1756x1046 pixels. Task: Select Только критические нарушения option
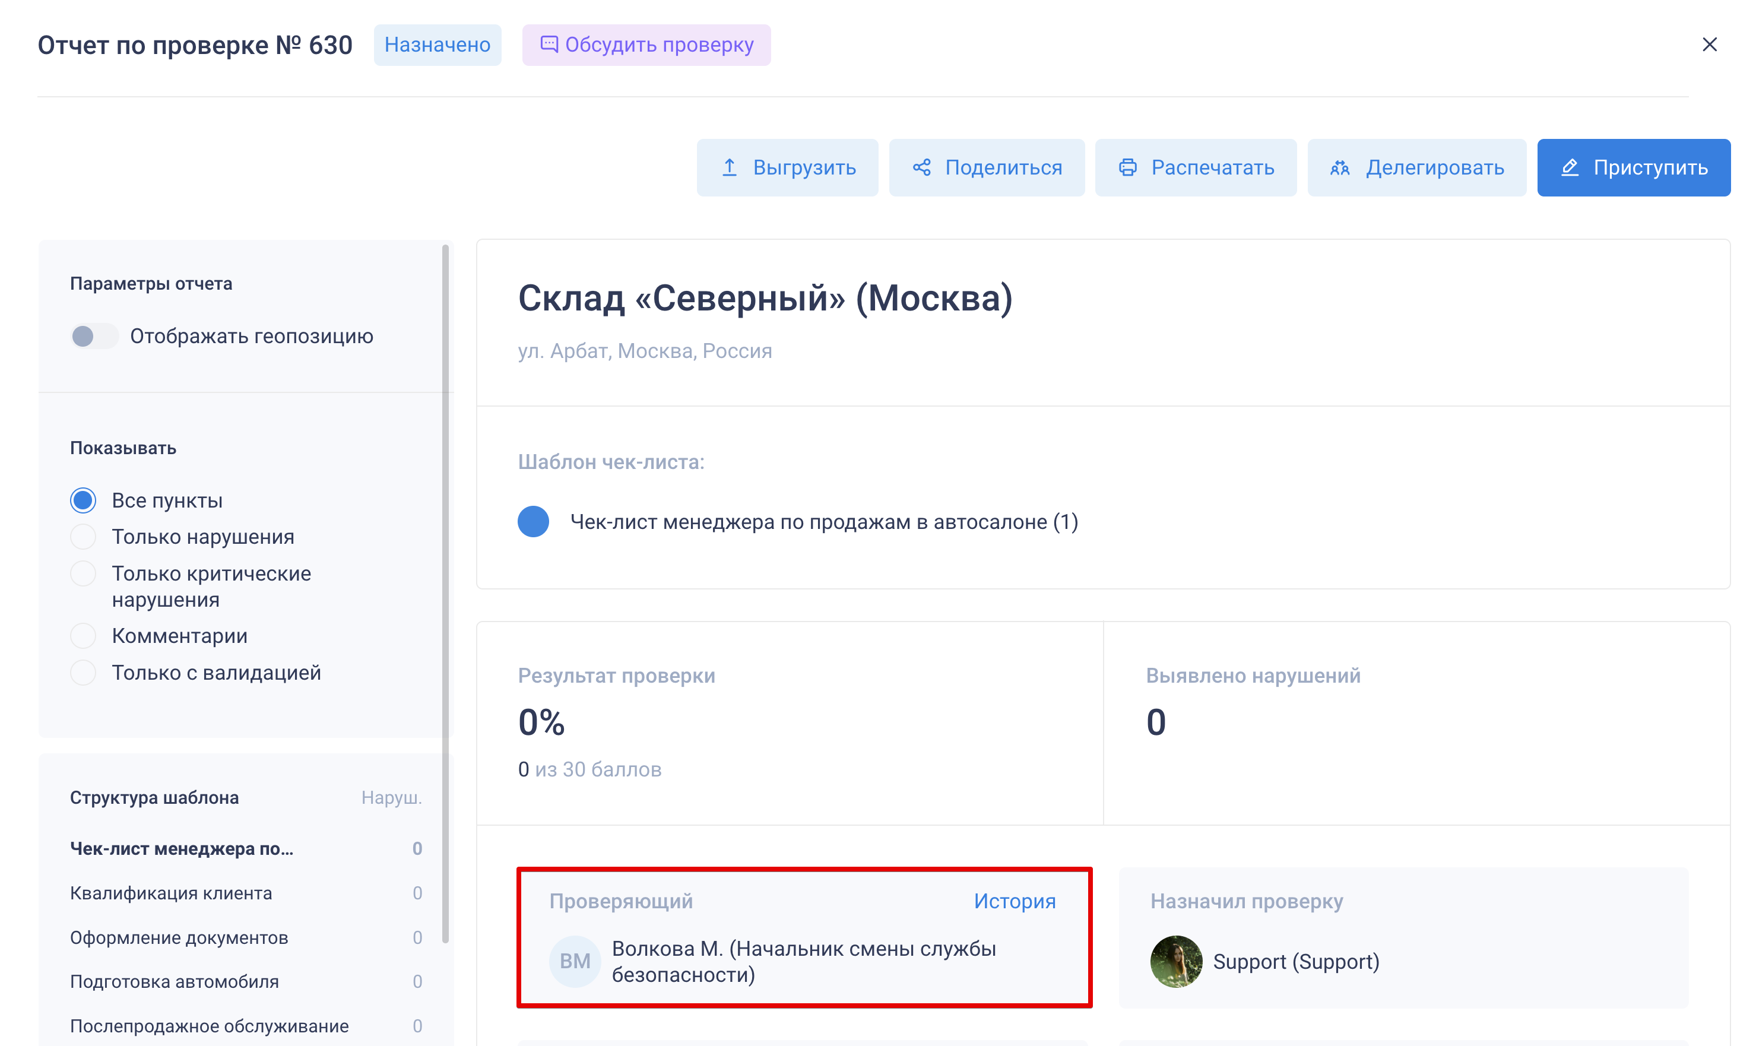coord(83,573)
